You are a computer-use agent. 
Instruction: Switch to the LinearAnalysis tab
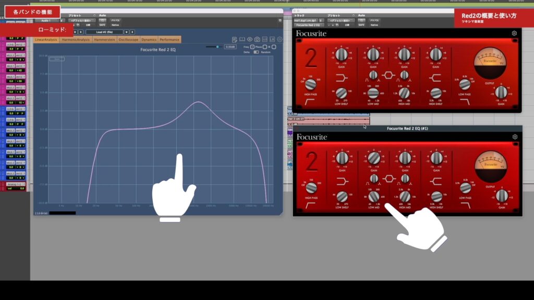point(46,40)
